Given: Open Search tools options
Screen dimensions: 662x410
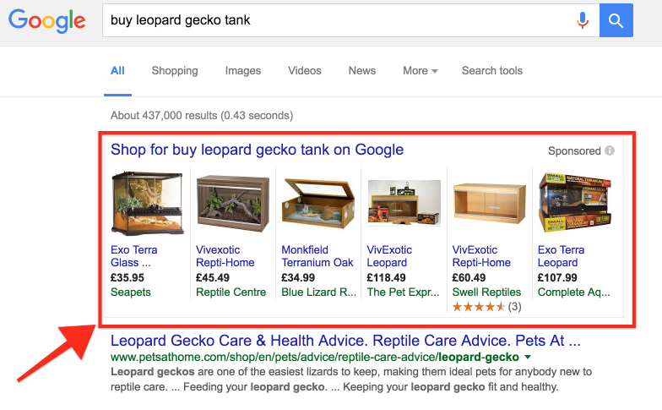Looking at the screenshot, I should click(491, 71).
